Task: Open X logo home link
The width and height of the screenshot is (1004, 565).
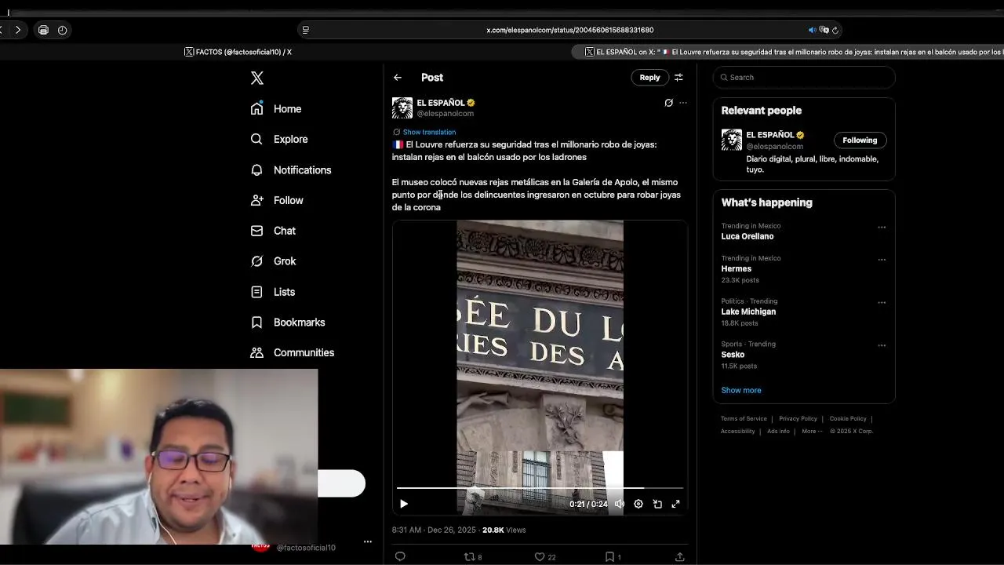Action: click(257, 78)
